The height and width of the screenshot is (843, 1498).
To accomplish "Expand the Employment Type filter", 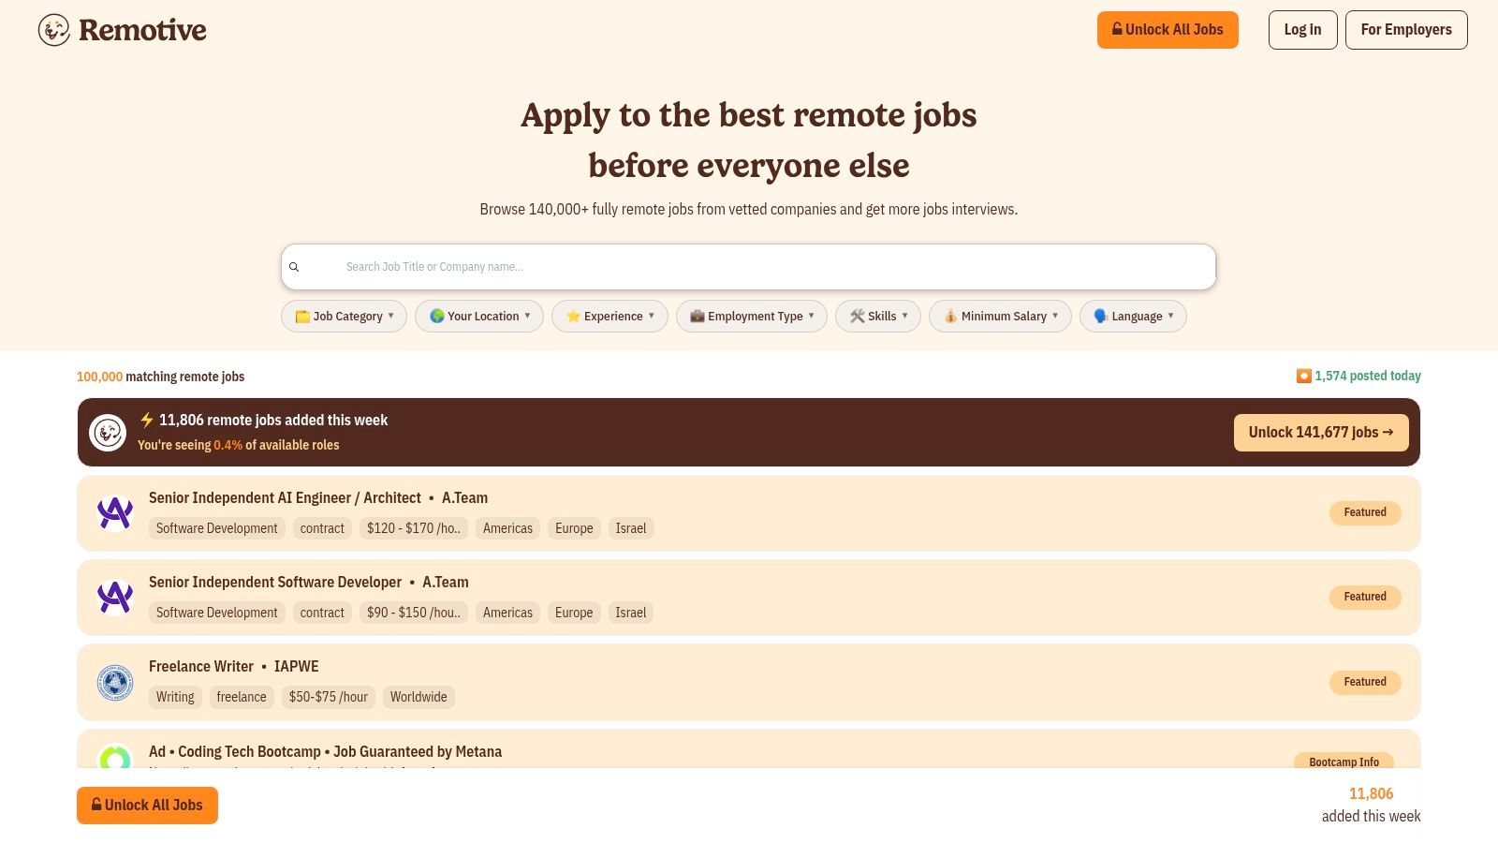I will tap(752, 317).
